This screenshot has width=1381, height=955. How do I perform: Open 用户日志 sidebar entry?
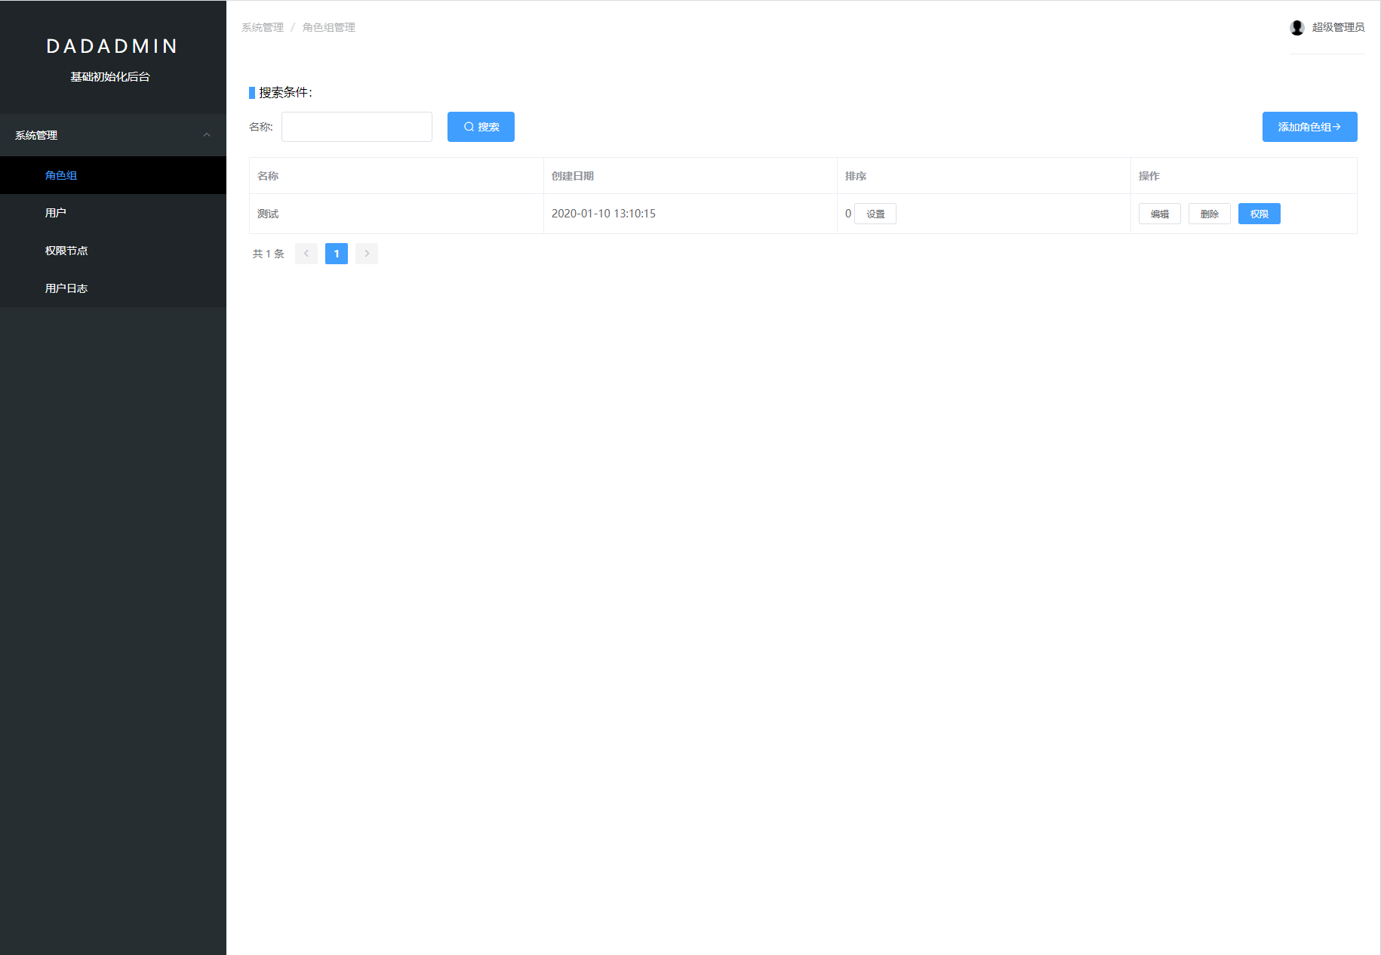[x=66, y=288]
